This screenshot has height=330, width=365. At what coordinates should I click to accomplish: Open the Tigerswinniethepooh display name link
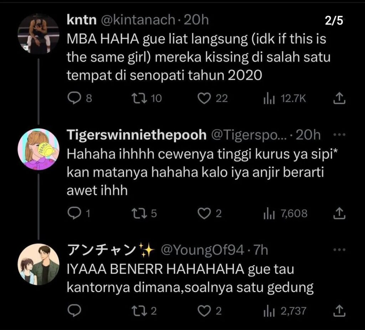point(137,135)
